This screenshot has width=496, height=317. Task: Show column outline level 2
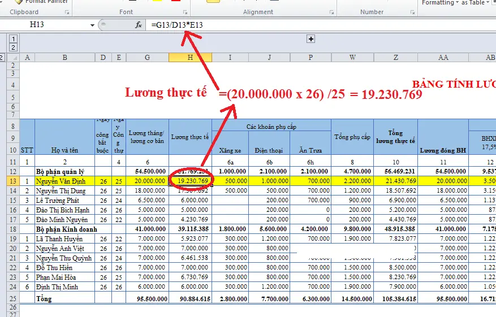pos(13,47)
